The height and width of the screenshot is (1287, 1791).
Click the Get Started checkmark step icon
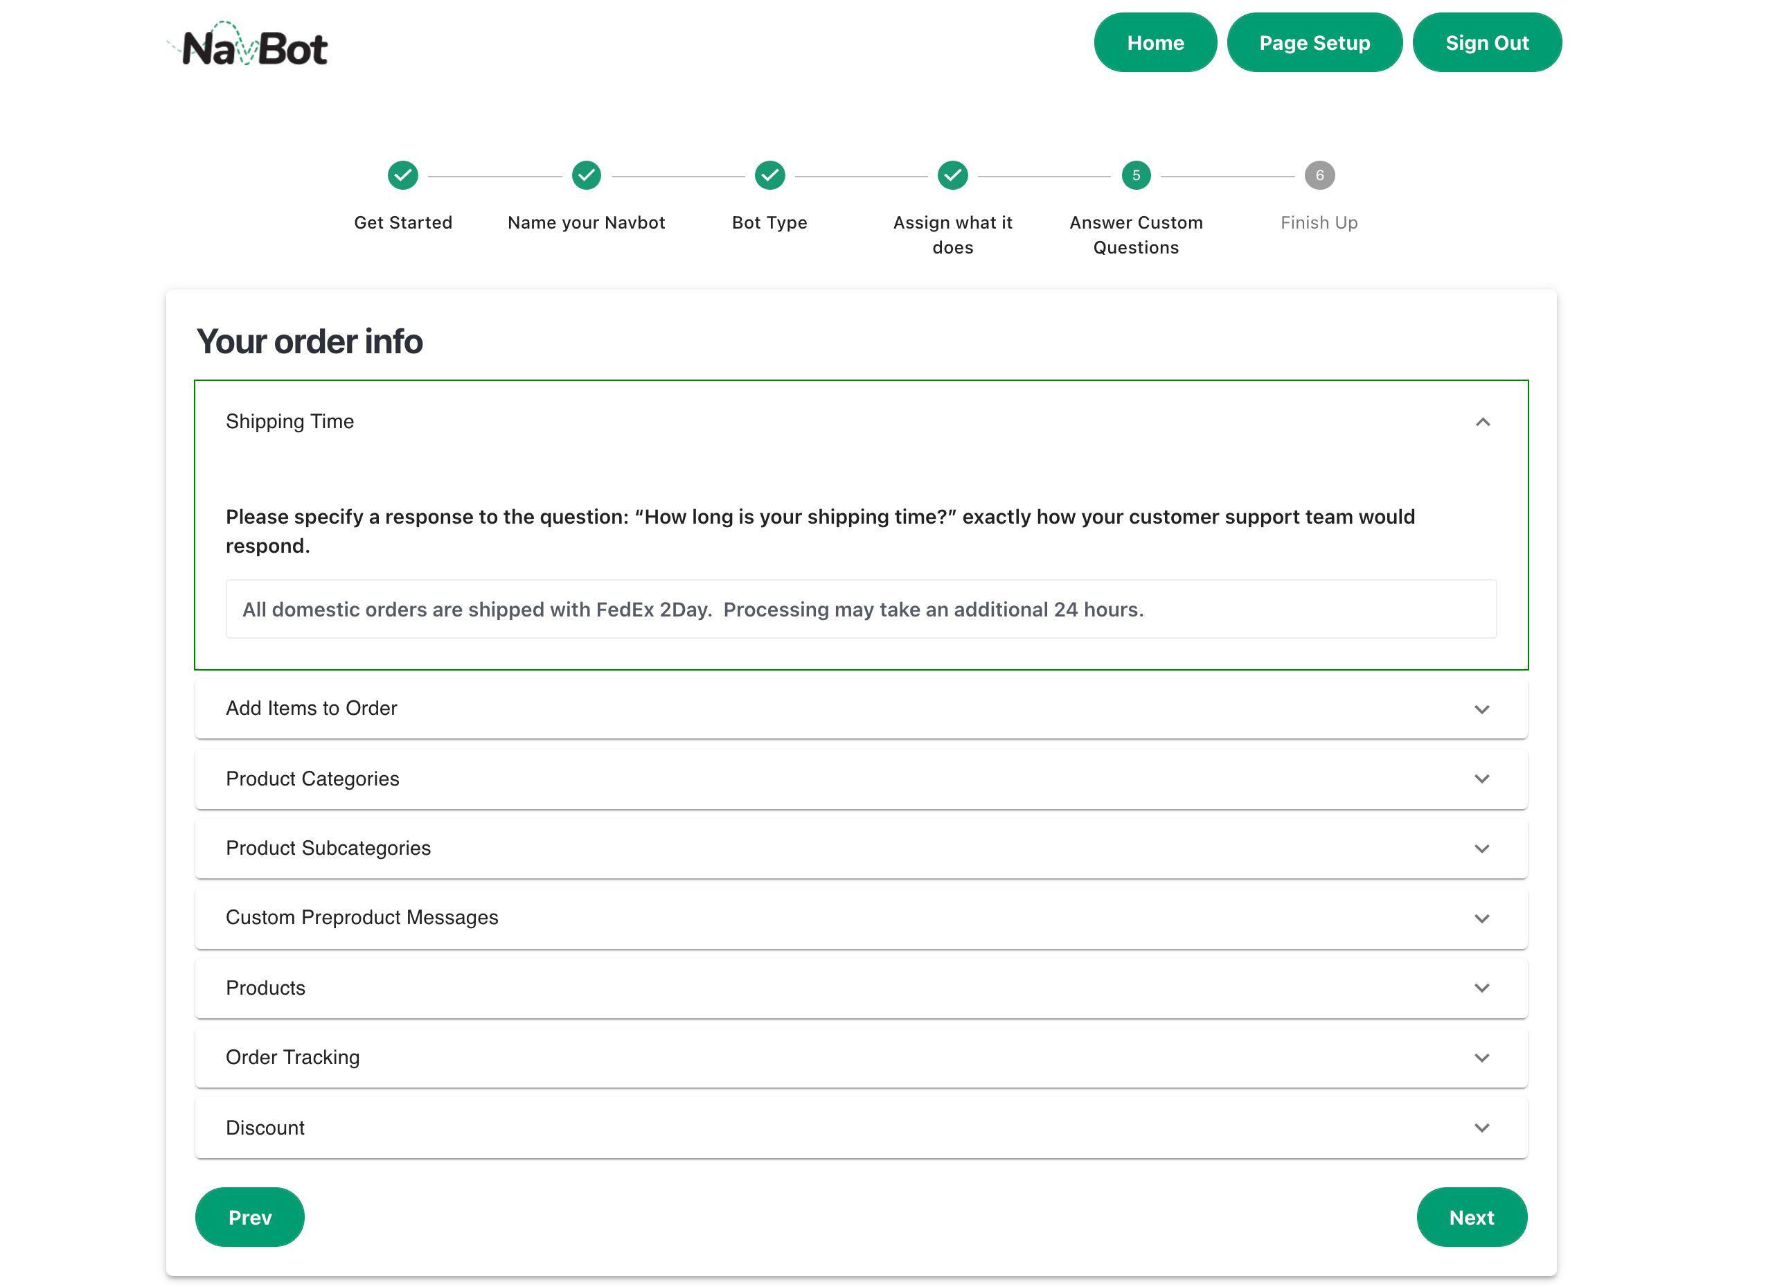click(403, 175)
